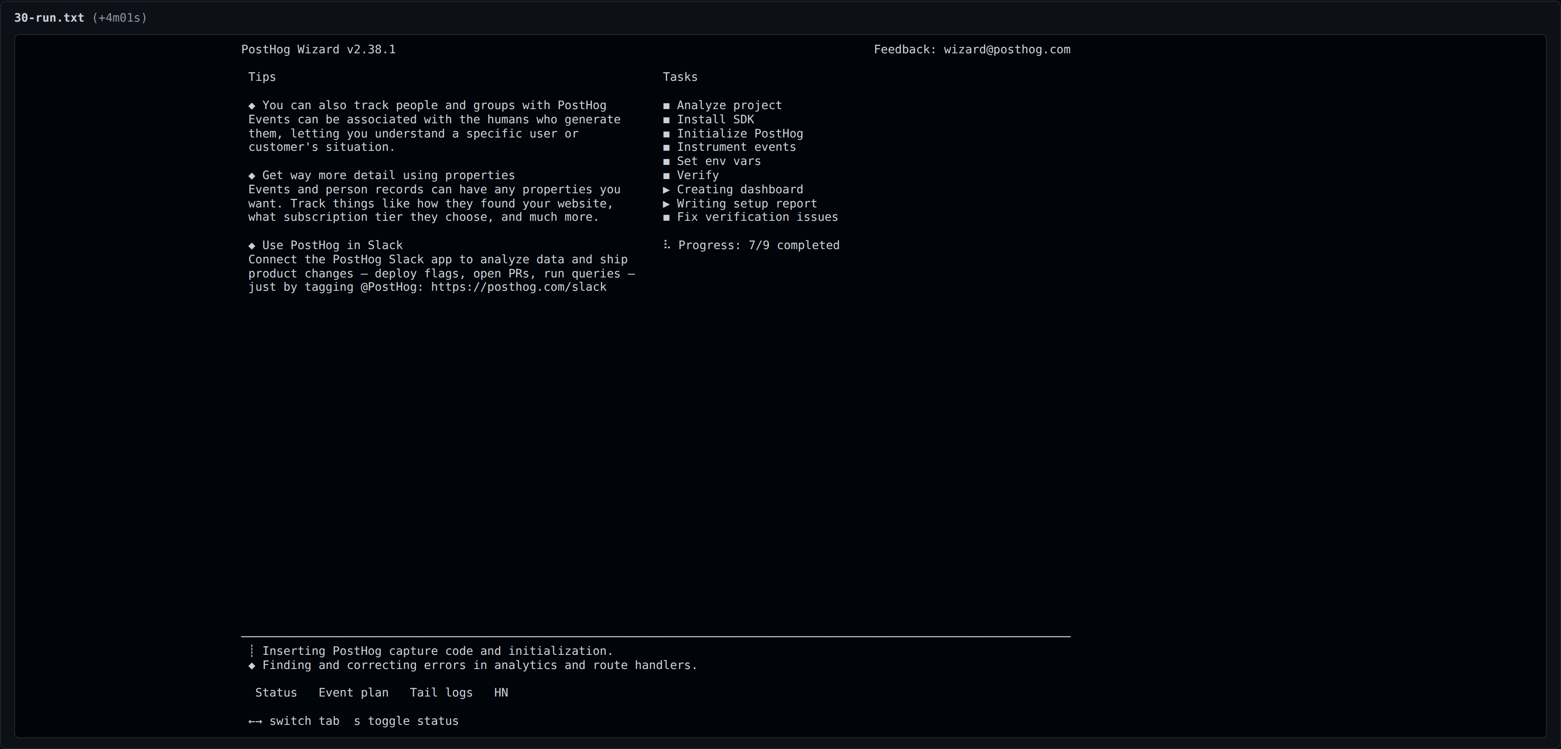Click the diamond bullet beside 'Use PostHog in Slack'
Screen dimensions: 1561x749
[x=252, y=245]
